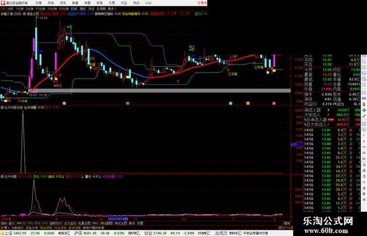Click the 通达信 app logo icon
The height and width of the screenshot is (236, 367).
click(3, 3)
